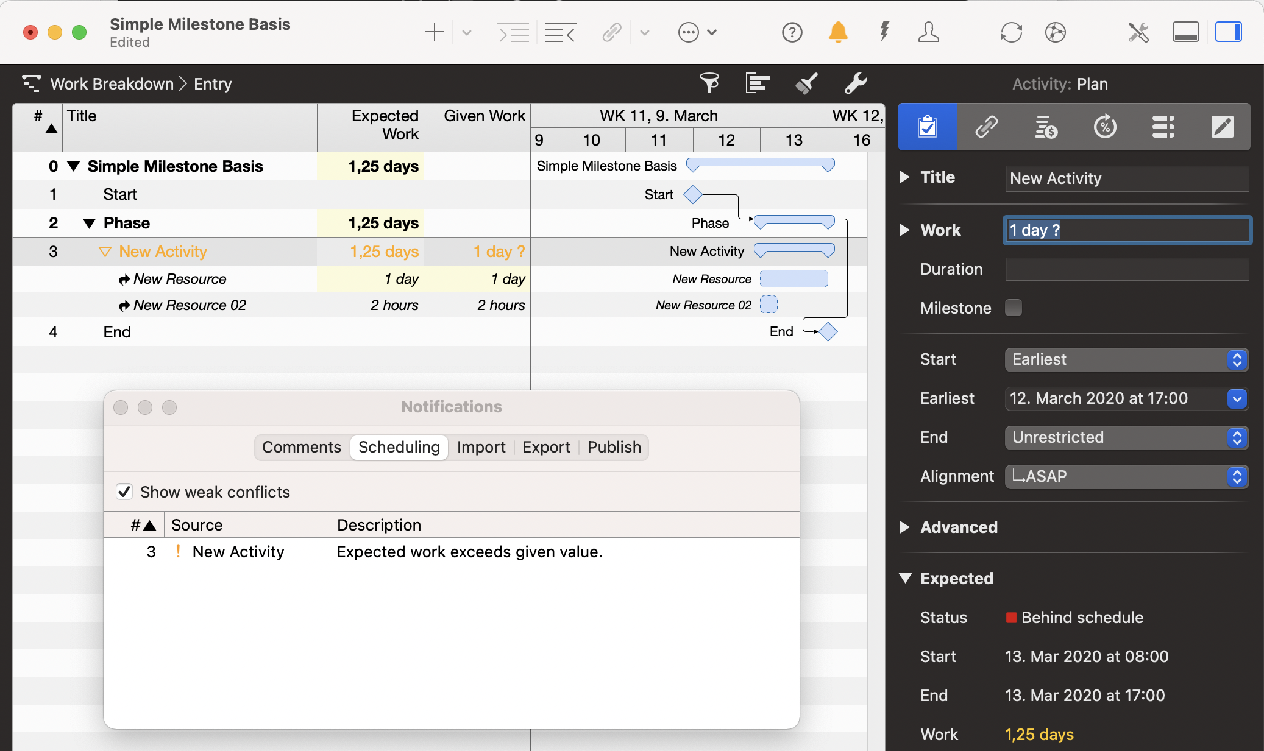Viewport: 1264px width, 751px height.
Task: Click the Entry breadcrumb link
Action: 213,83
